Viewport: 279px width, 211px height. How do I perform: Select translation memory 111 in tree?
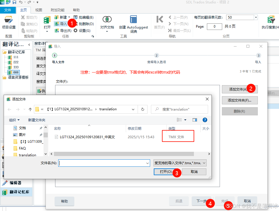[x=13, y=57]
